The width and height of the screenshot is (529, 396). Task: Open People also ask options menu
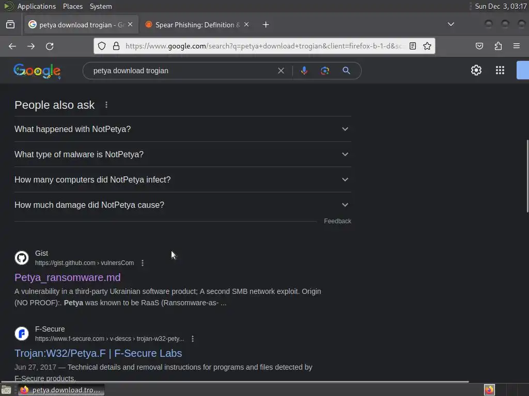point(106,105)
